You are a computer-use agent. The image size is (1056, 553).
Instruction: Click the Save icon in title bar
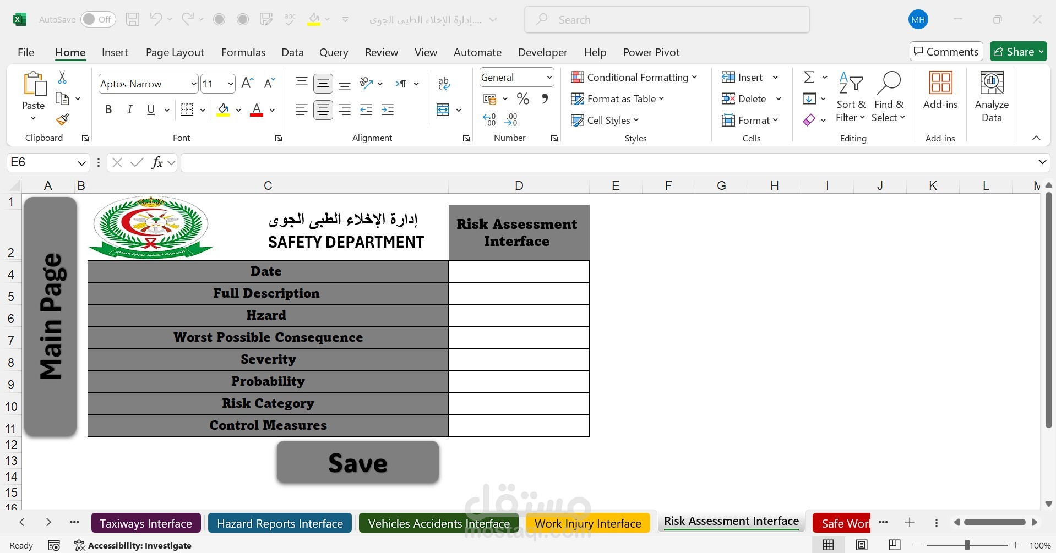[133, 20]
